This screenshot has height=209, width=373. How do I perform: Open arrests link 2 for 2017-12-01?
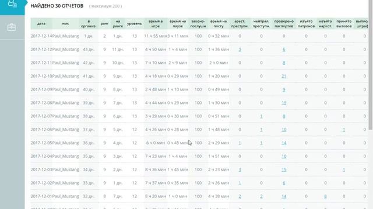point(240,196)
